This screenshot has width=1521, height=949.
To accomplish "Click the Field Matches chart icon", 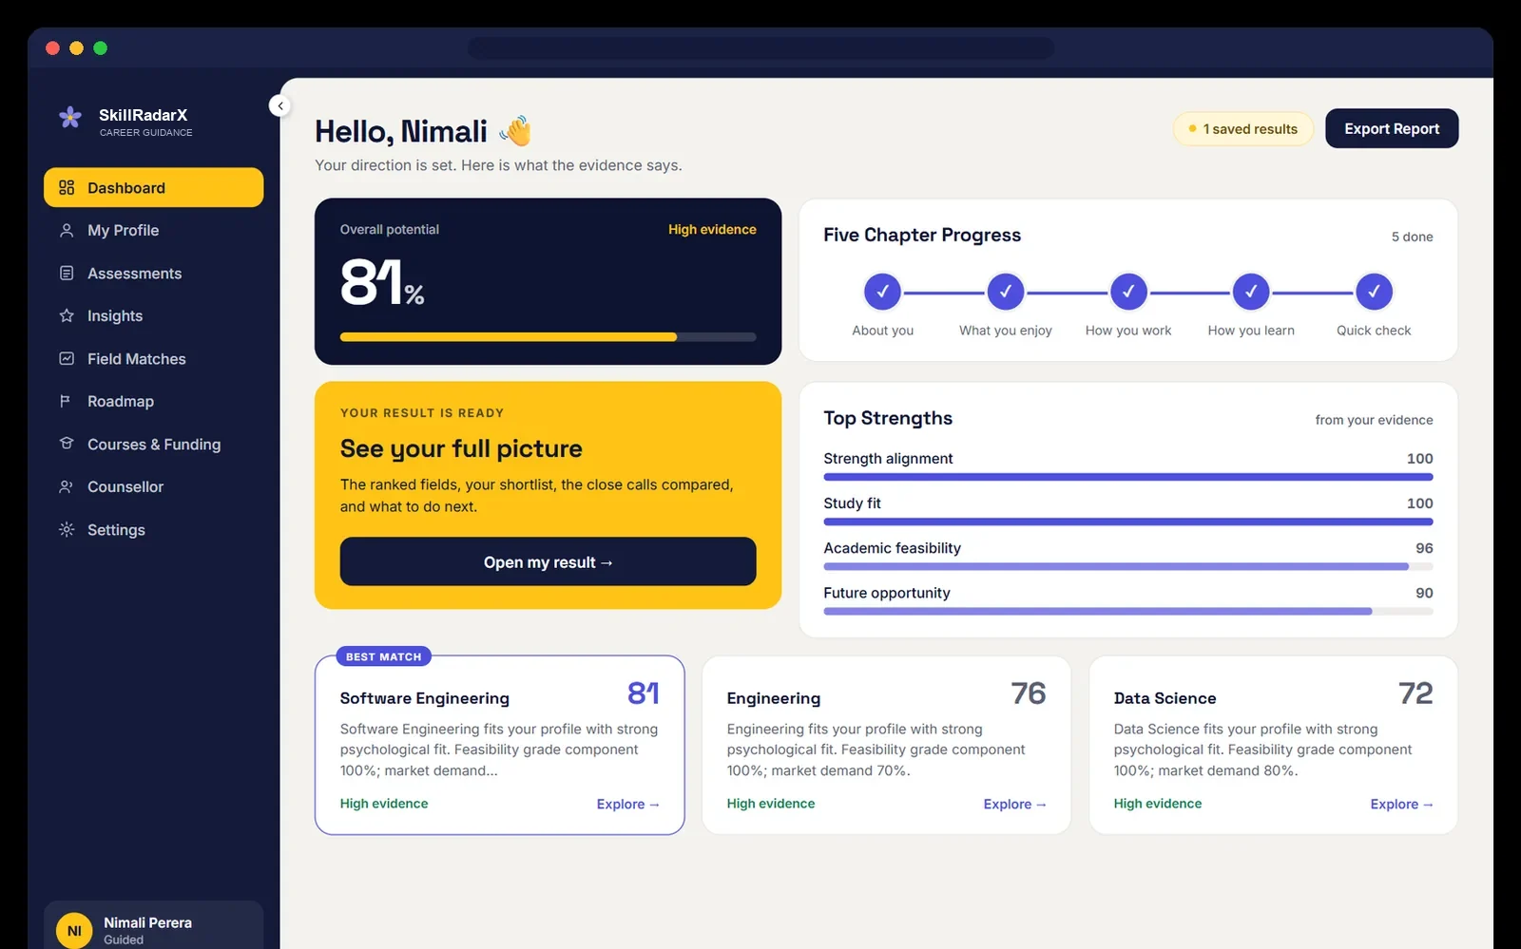I will (67, 358).
